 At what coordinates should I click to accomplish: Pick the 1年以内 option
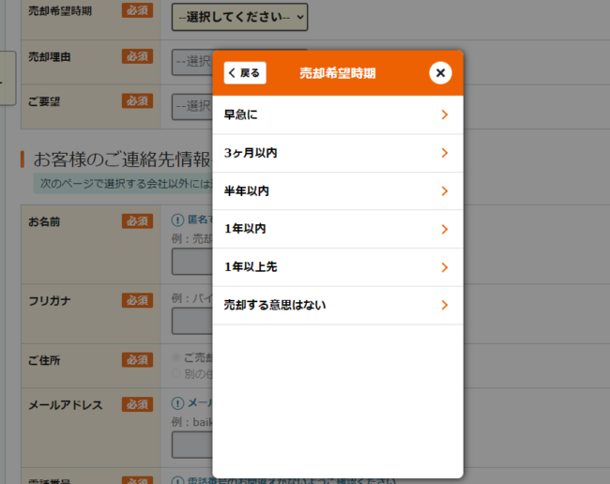(338, 229)
